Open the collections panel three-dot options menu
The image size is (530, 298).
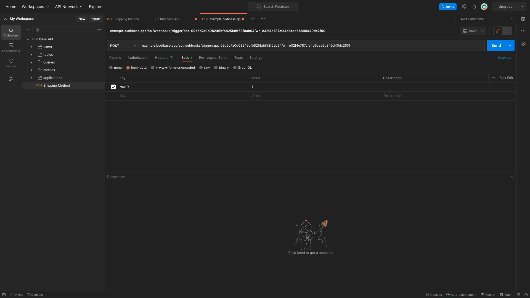pos(99,30)
